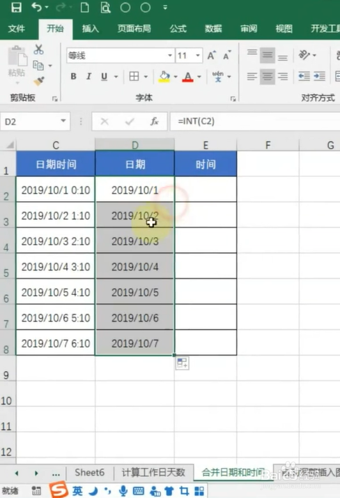Image resolution: width=340 pixels, height=498 pixels.
Task: Select column C header
Action: [x=56, y=145]
